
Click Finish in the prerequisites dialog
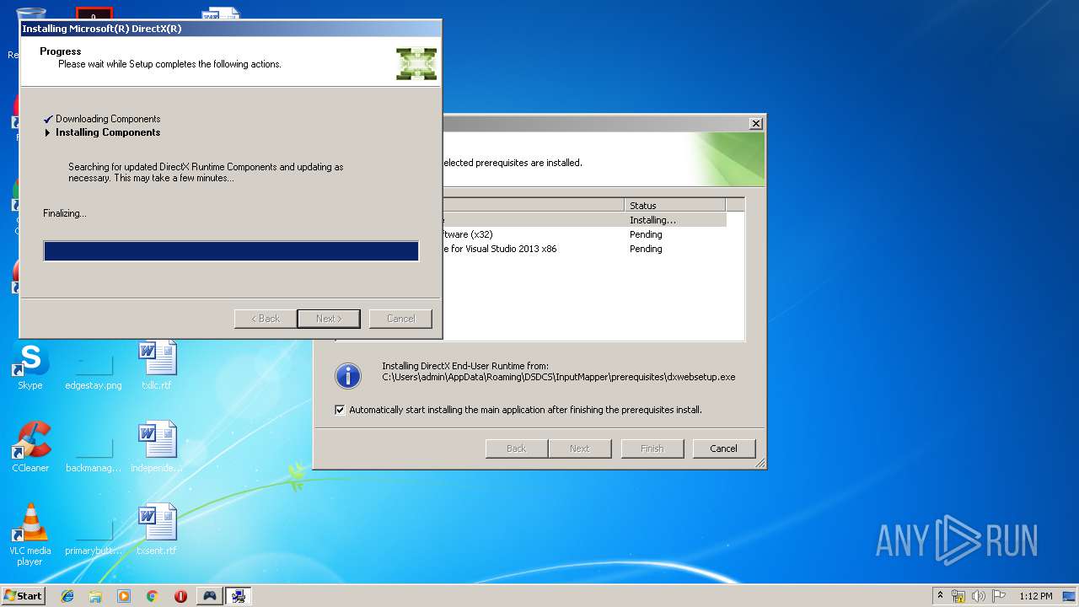(x=652, y=449)
